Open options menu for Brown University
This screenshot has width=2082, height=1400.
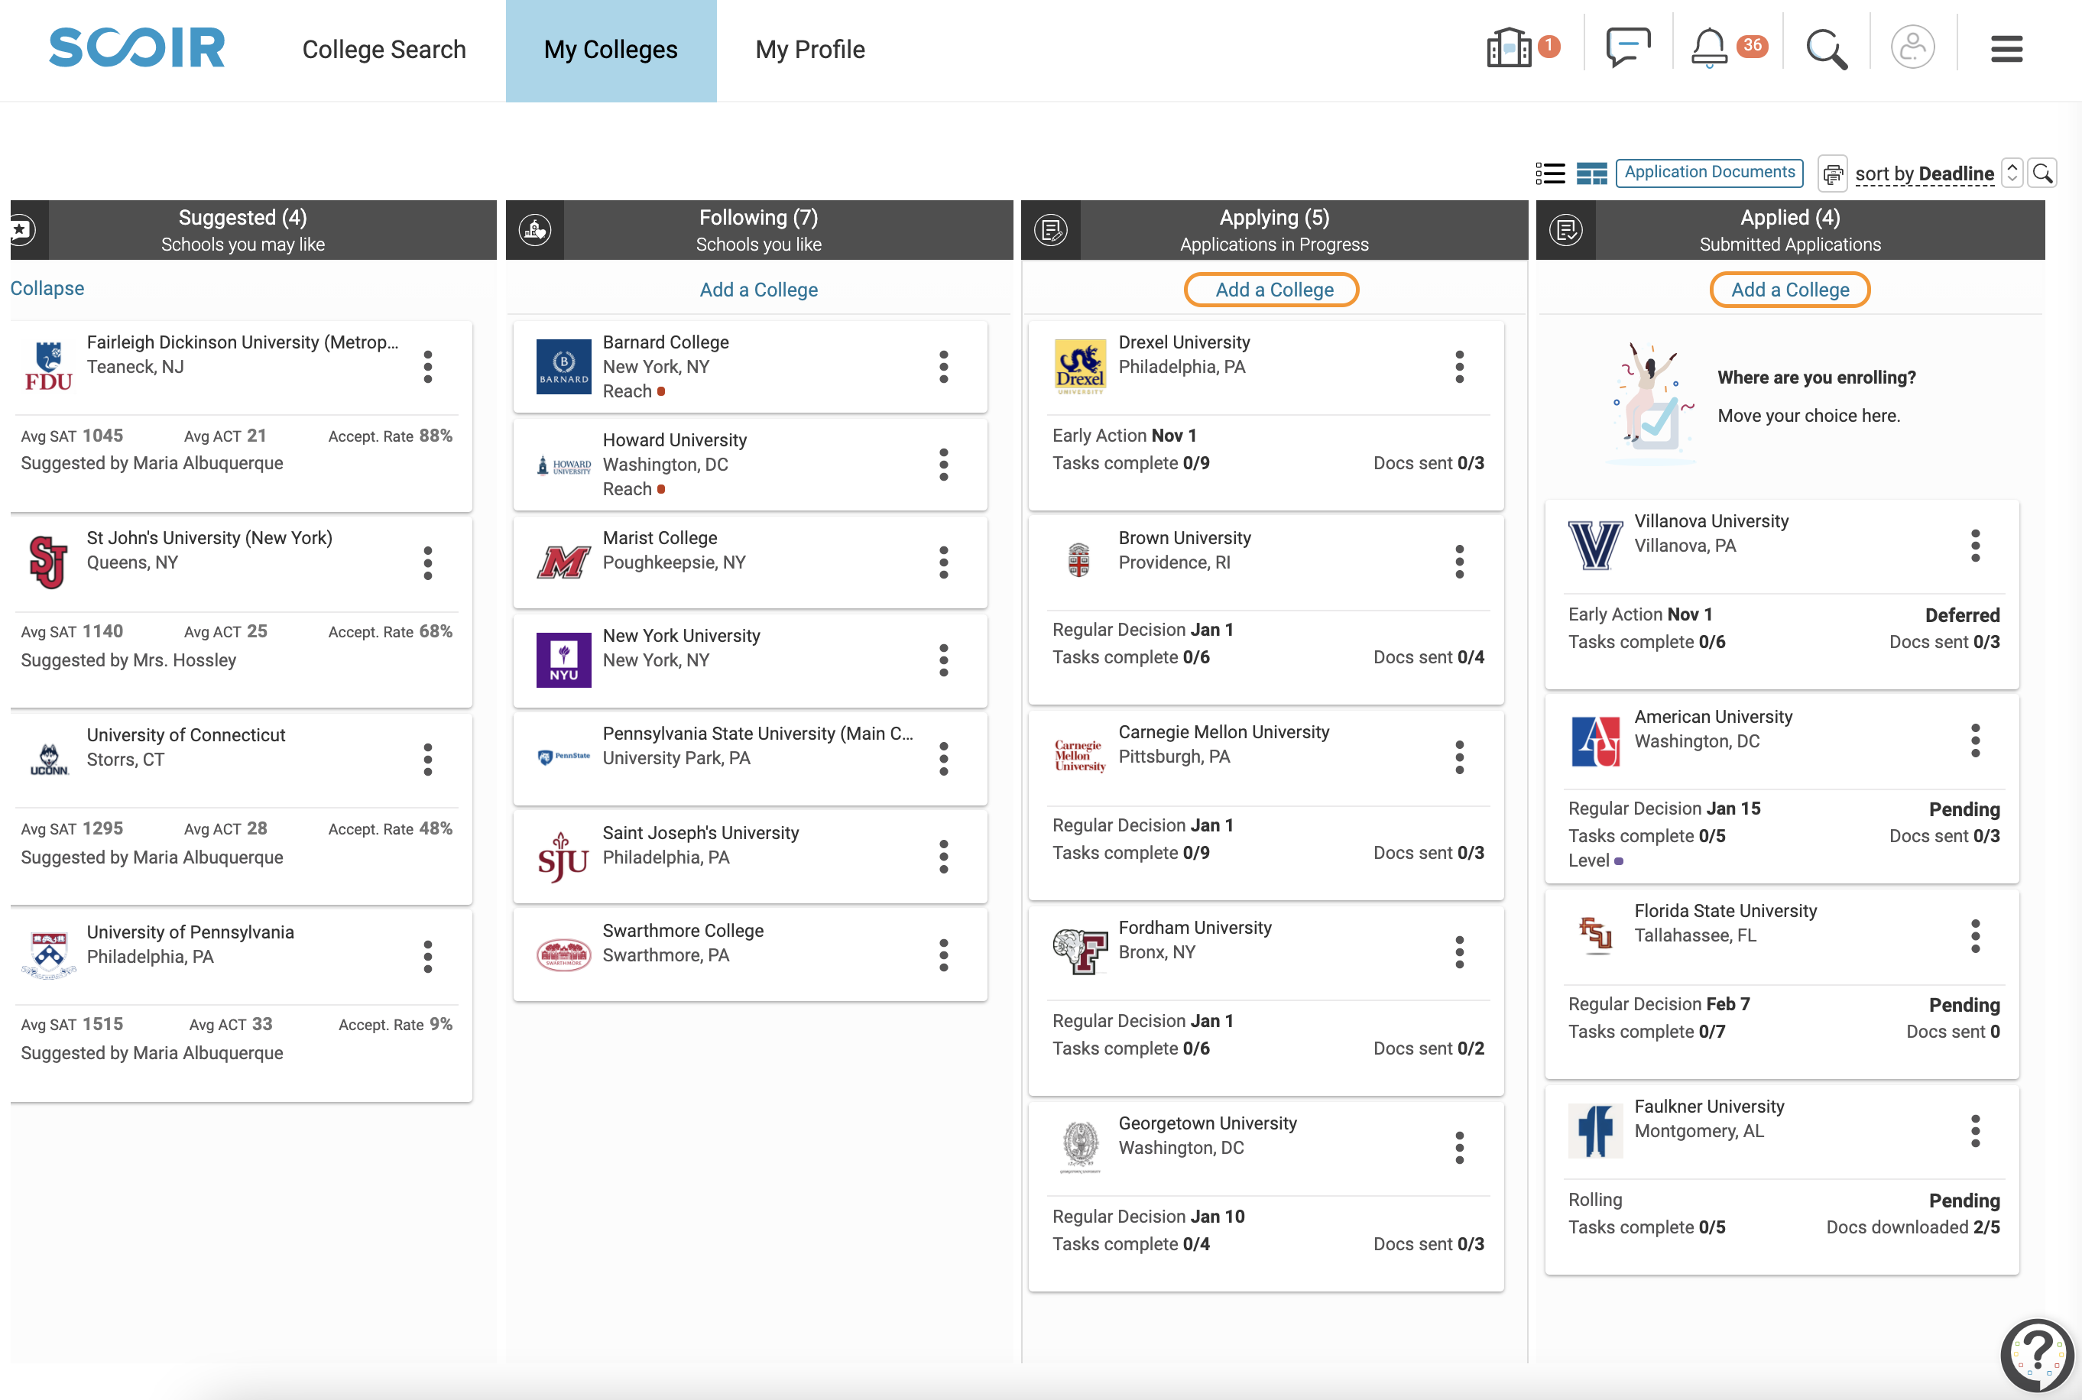[1460, 562]
